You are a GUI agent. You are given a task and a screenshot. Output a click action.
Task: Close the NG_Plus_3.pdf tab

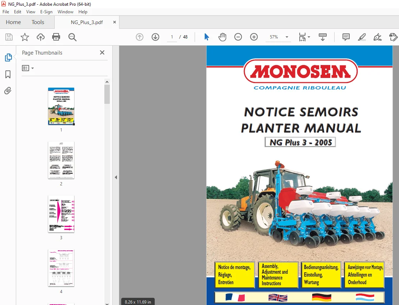click(114, 22)
